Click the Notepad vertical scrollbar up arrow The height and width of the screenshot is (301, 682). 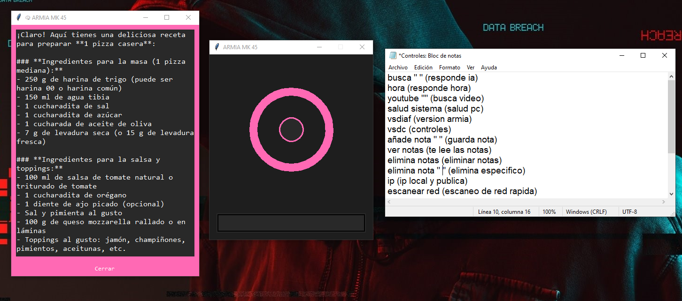tap(671, 76)
